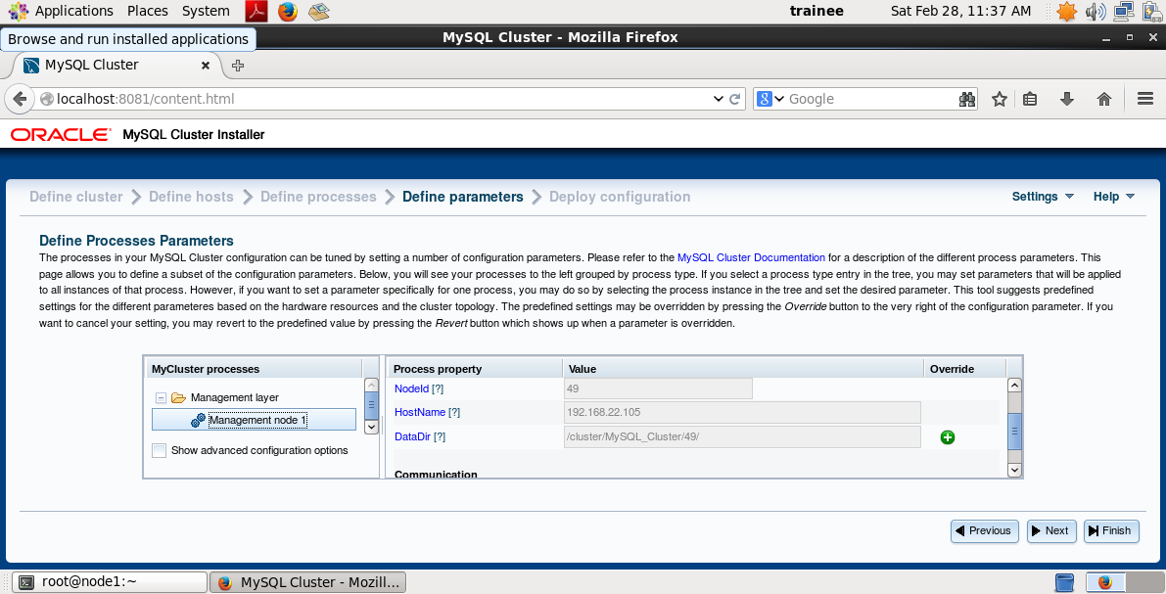The height and width of the screenshot is (594, 1166).
Task: Click the Next button
Action: click(x=1051, y=530)
